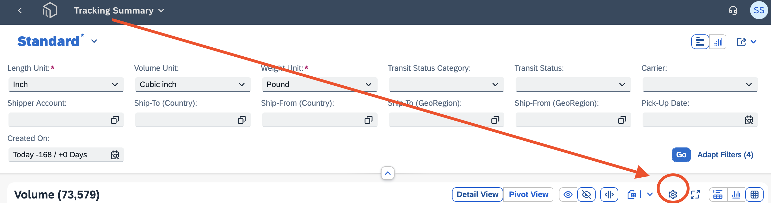Click the SAP cube home logo
This screenshot has height=203, width=771.
pyautogui.click(x=50, y=10)
